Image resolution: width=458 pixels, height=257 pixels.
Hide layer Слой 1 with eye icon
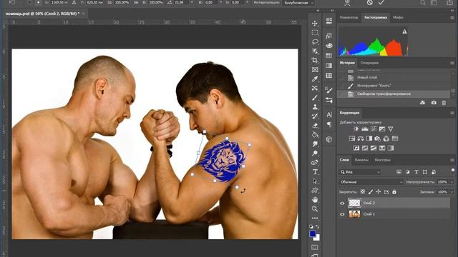342,214
